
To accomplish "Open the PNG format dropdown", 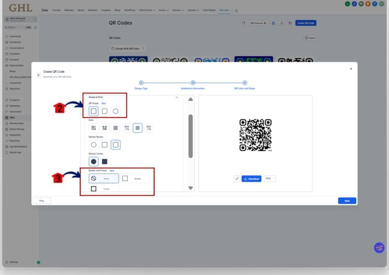I will click(270, 179).
